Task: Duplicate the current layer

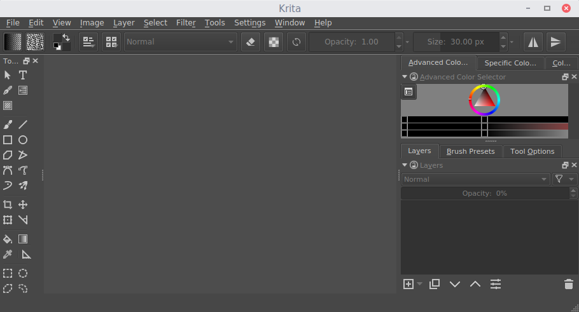Action: click(x=435, y=284)
